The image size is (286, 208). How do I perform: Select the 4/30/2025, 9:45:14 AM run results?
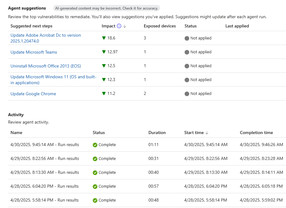45,145
